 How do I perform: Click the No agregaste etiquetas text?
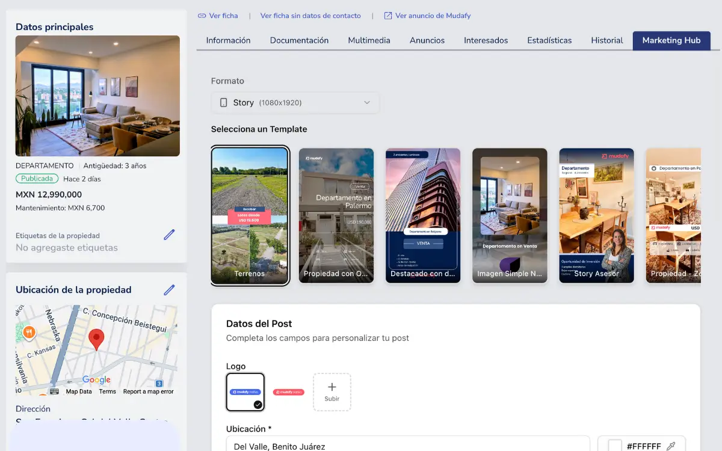[x=67, y=248]
